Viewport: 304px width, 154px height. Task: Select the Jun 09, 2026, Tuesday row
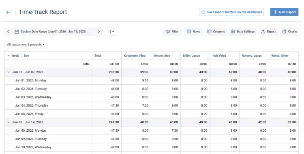pyautogui.click(x=152, y=139)
